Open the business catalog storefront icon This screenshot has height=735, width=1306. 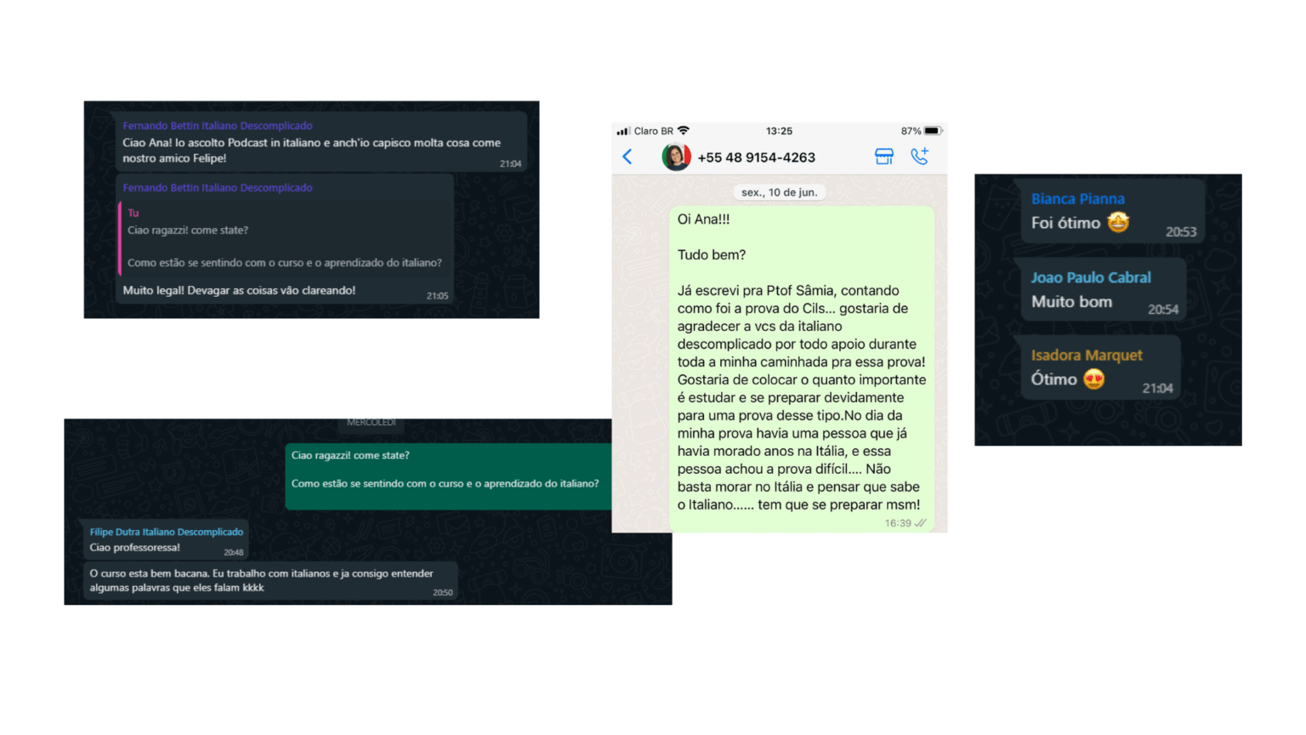tap(884, 157)
